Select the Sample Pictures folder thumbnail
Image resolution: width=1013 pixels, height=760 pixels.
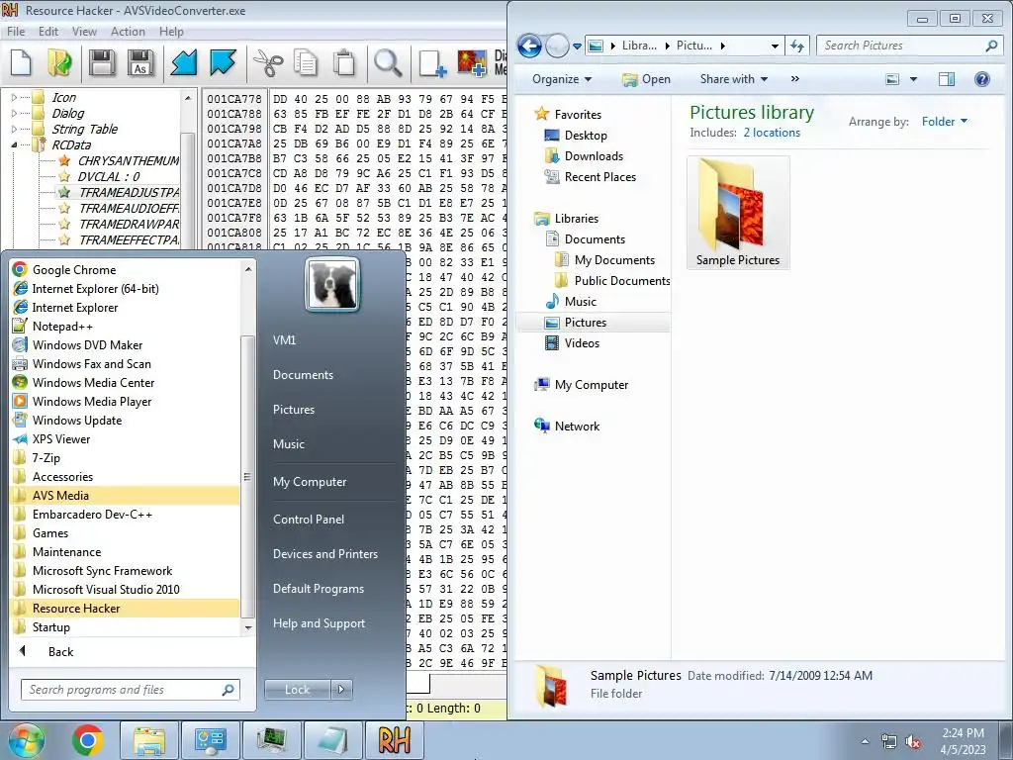click(x=738, y=213)
